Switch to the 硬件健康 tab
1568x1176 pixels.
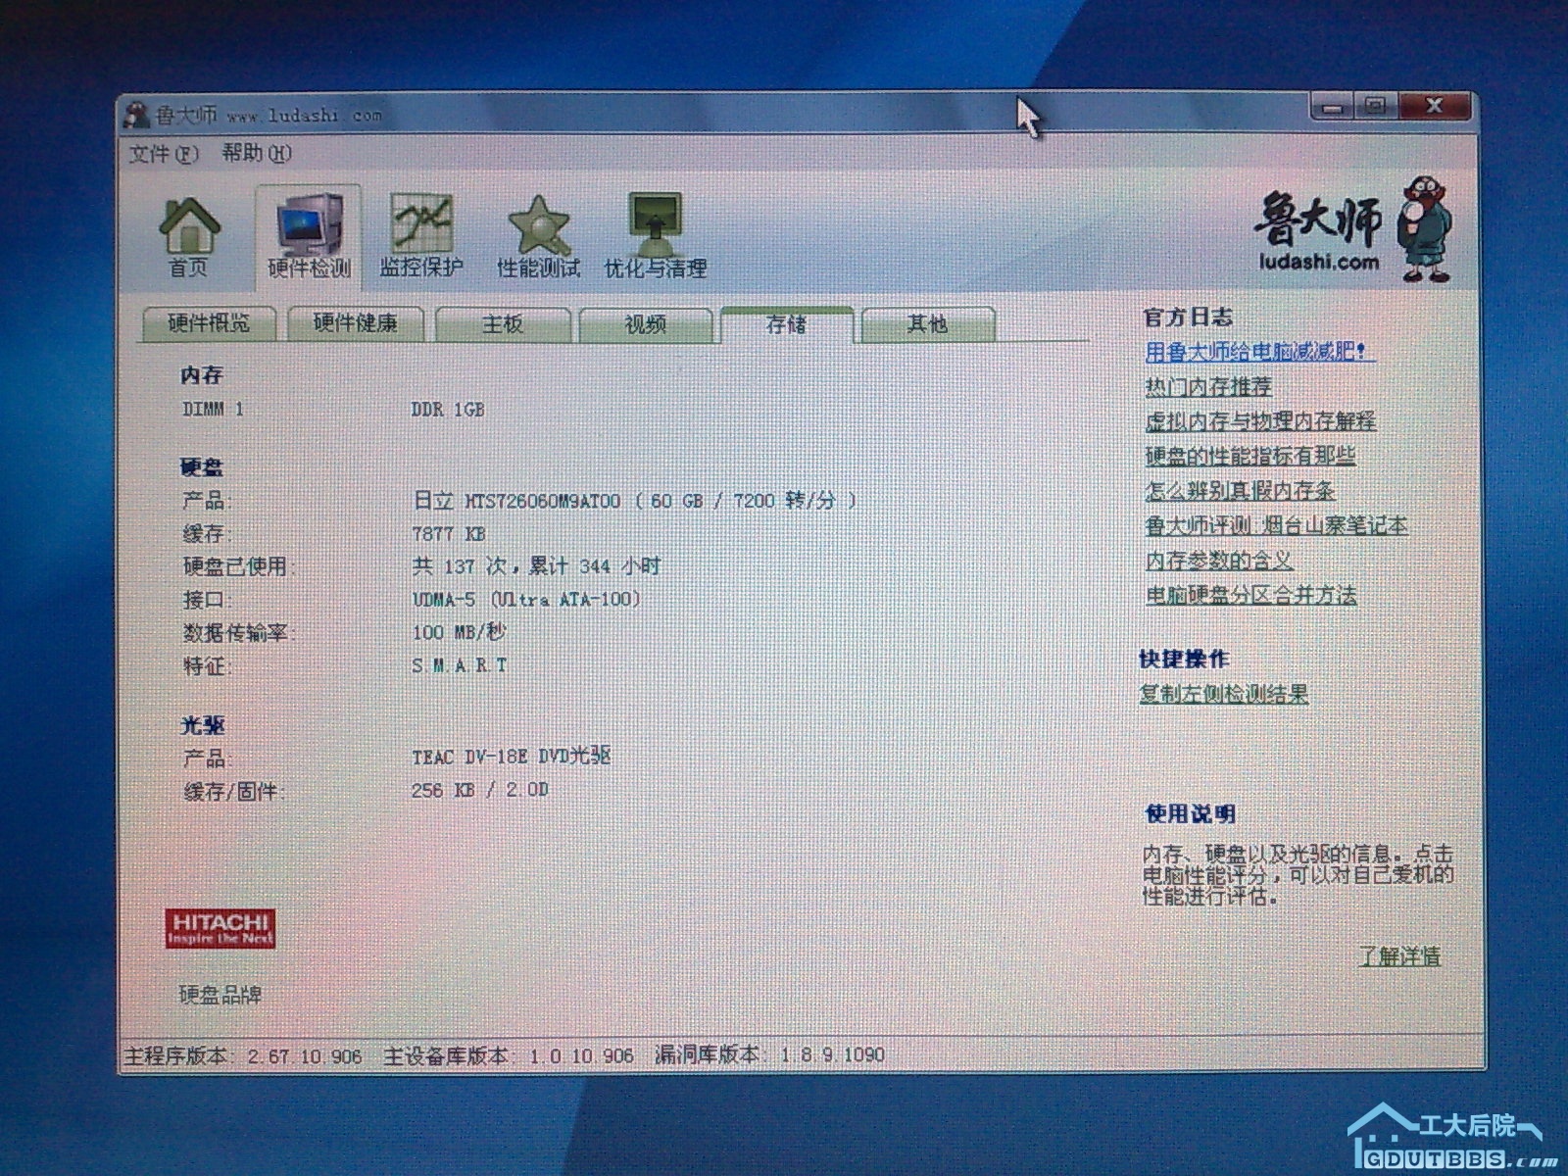pos(355,323)
